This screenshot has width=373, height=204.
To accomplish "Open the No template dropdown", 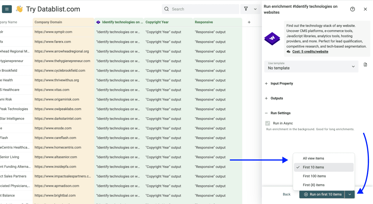I will (x=311, y=66).
